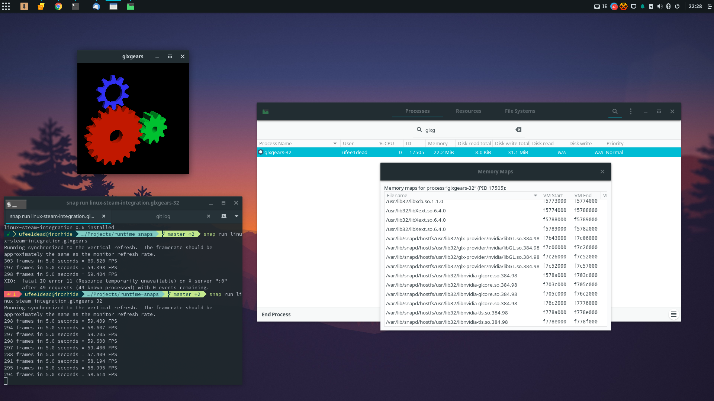
Task: Close the Memory Maps dialog
Action: pos(602,172)
